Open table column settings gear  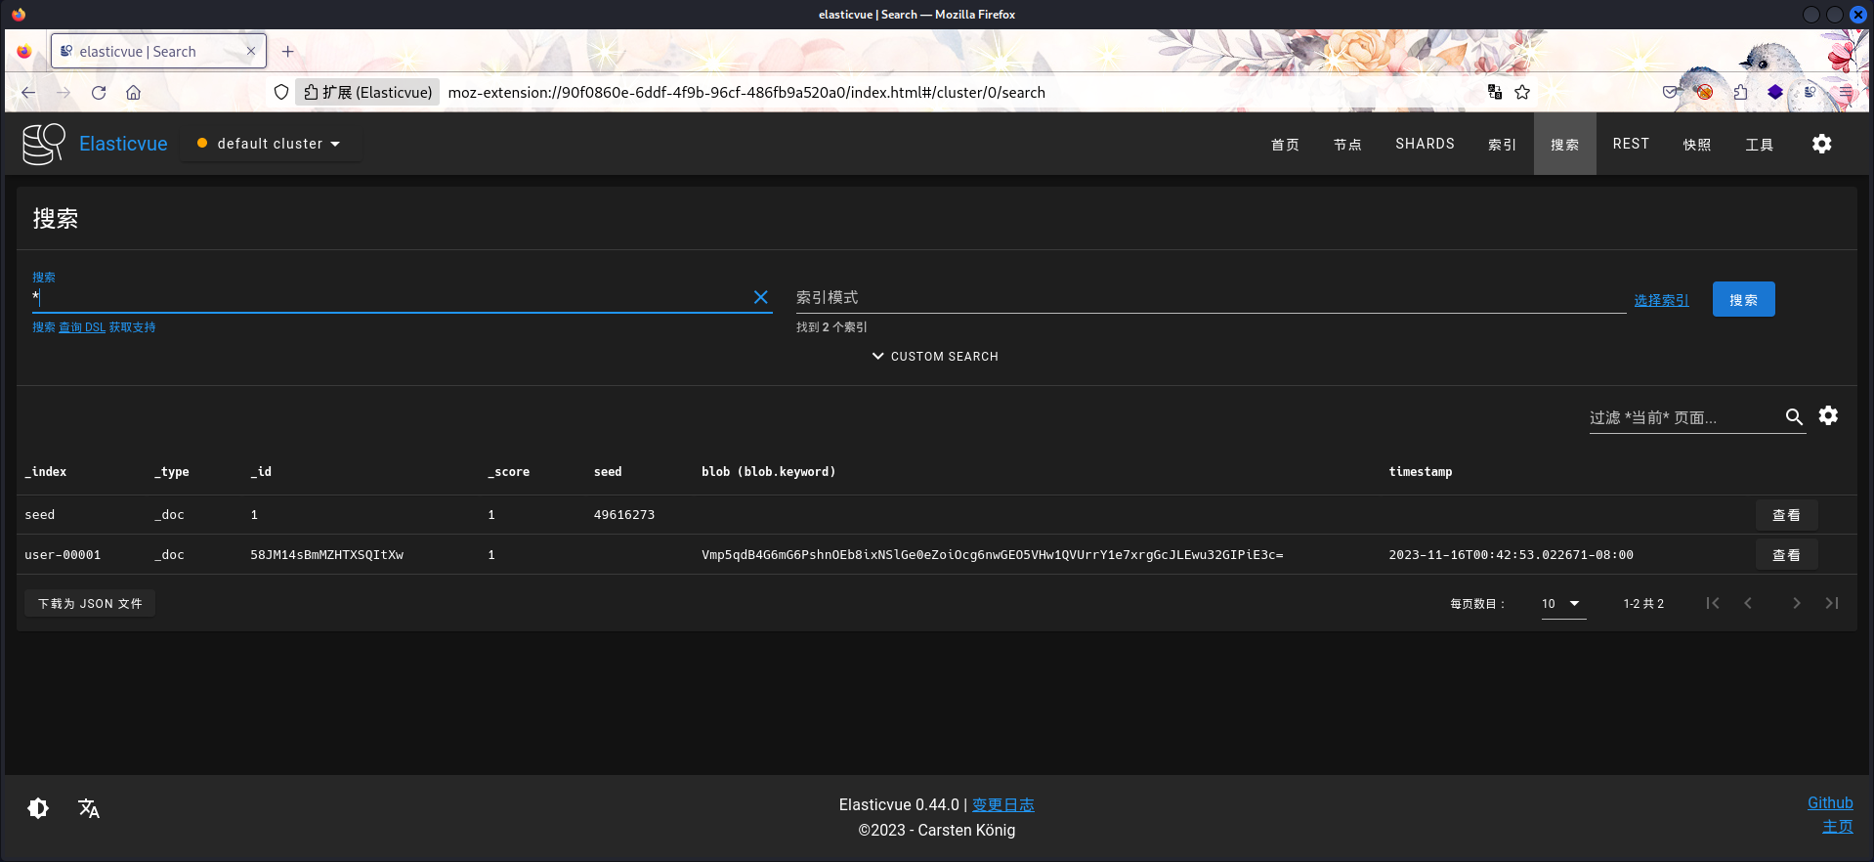click(1828, 415)
